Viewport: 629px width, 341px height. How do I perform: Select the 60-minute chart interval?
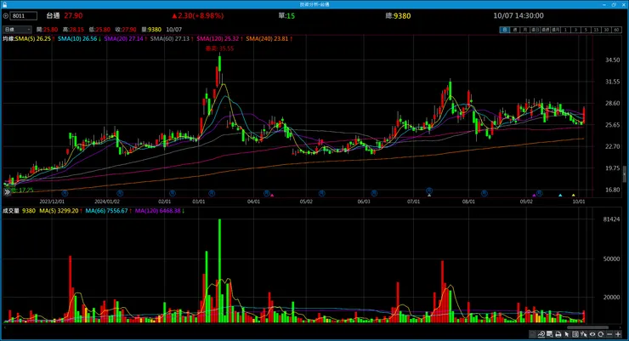tap(616, 30)
